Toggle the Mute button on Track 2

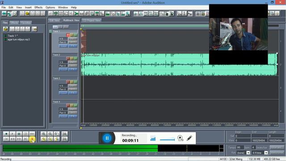[x=76, y=59]
